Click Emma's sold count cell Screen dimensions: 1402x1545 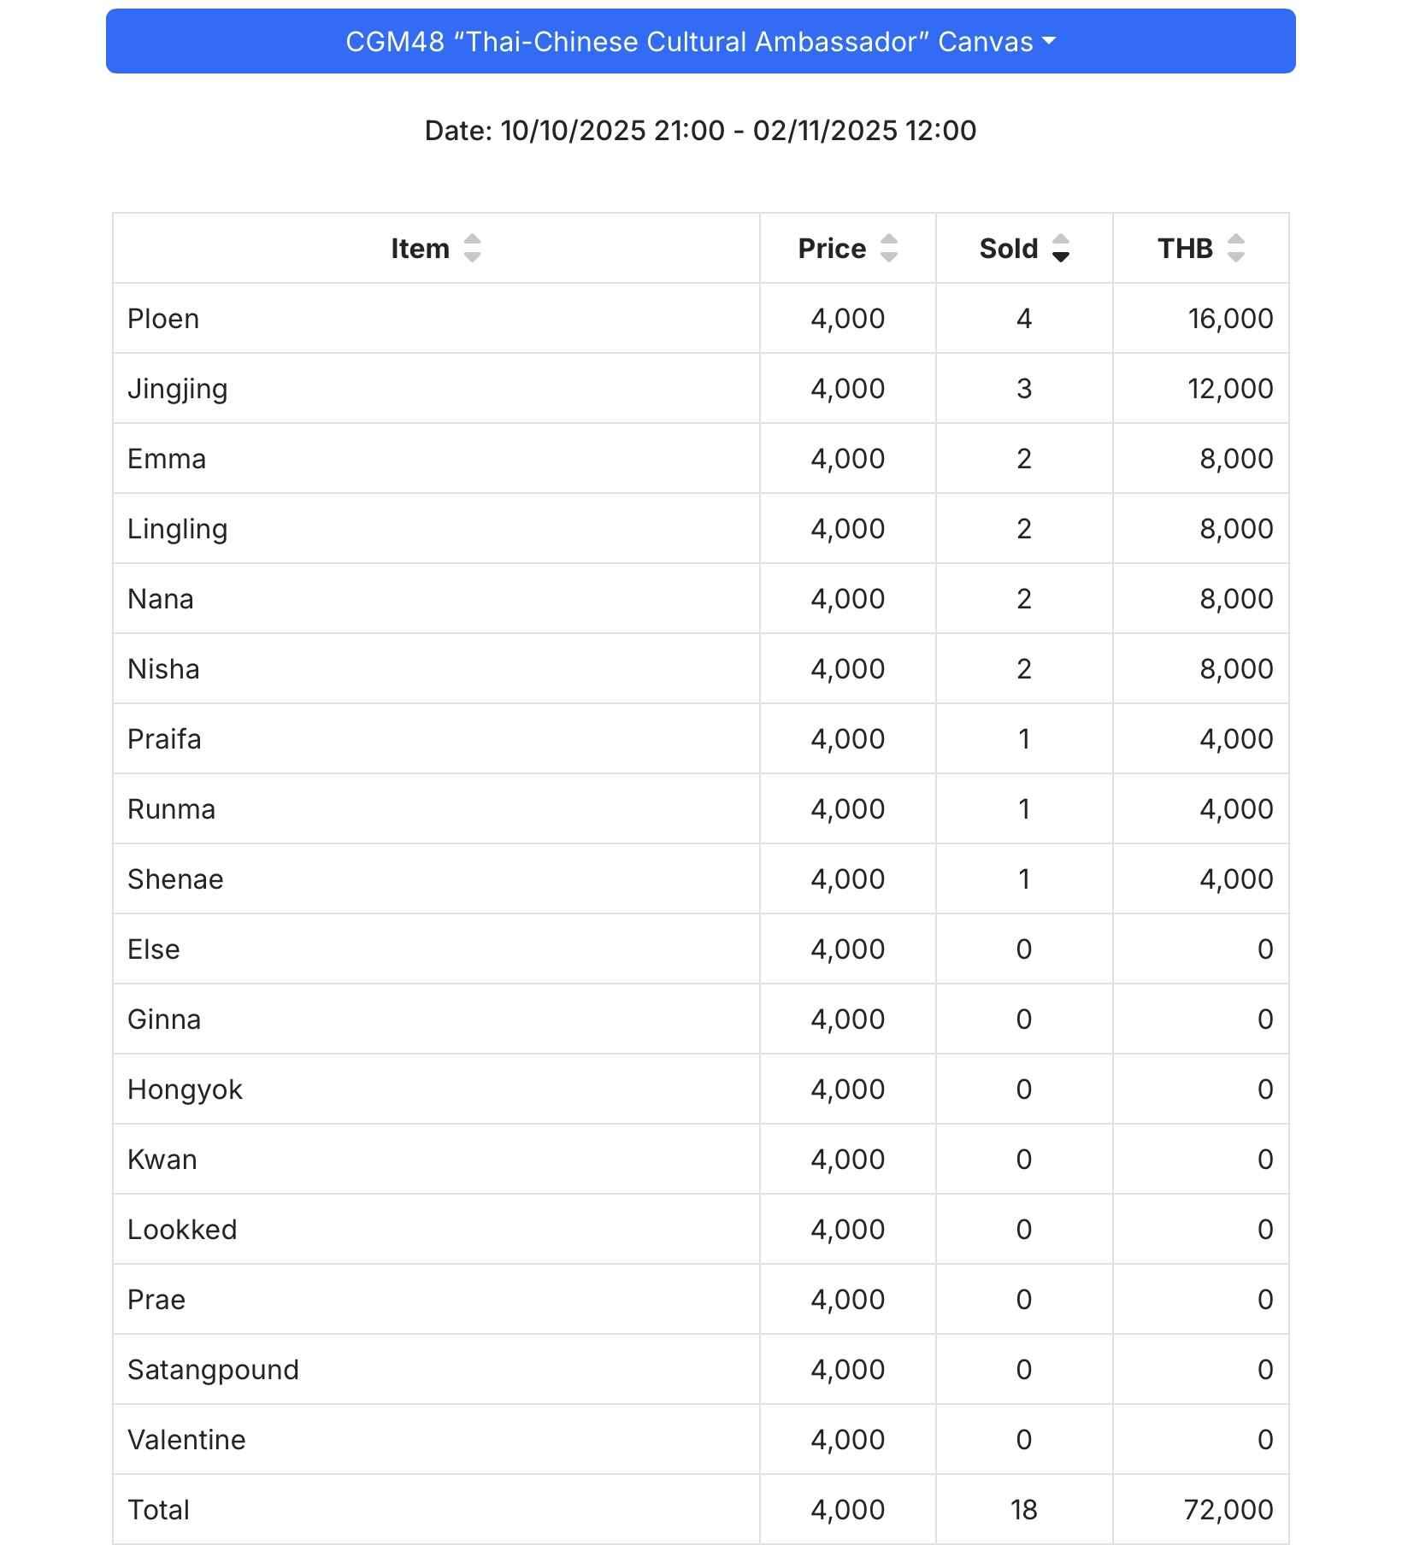[x=1024, y=459]
